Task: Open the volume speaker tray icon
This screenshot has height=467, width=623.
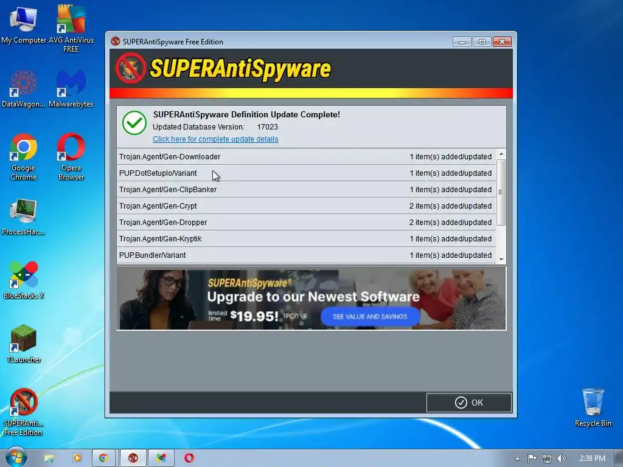Action: 561,458
